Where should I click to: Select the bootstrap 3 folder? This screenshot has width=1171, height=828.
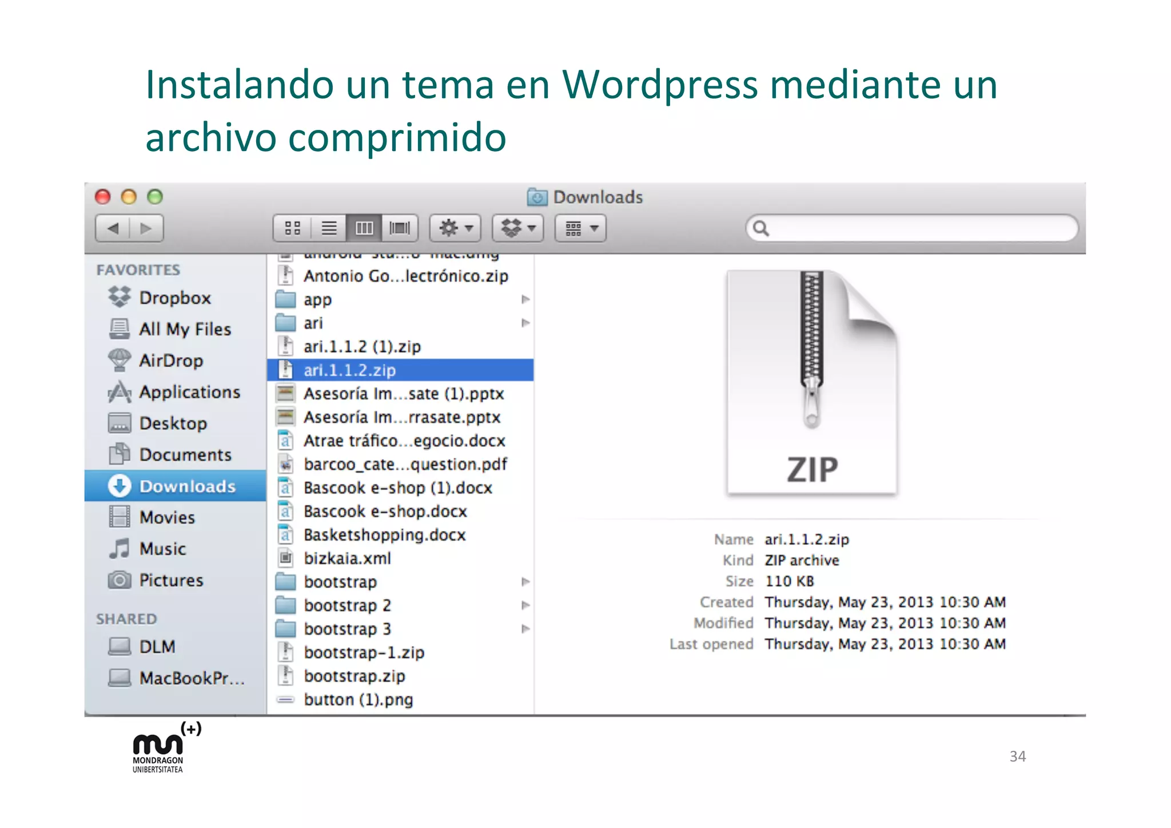pos(400,629)
